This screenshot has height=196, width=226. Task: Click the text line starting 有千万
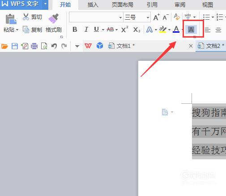pos(209,132)
